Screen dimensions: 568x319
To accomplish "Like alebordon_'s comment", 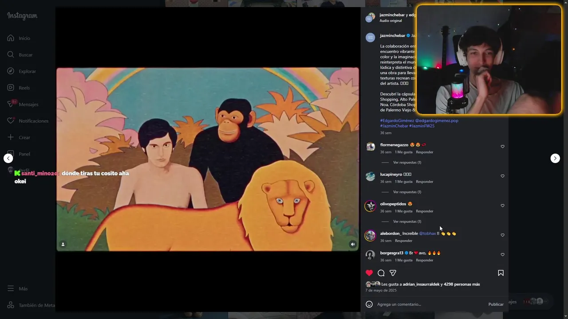I will tap(502, 235).
